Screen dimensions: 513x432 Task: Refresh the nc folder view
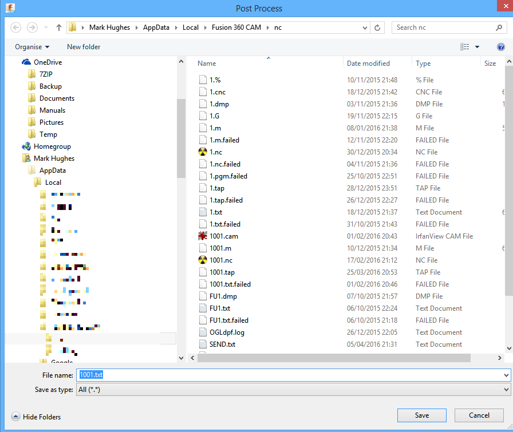[x=376, y=27]
